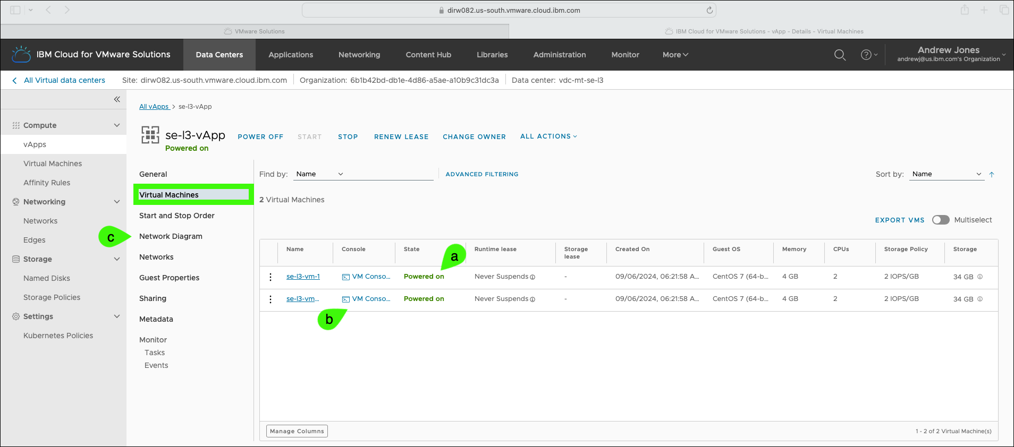Image resolution: width=1014 pixels, height=447 pixels.
Task: Collapse the sidebar with double-chevron icon
Action: click(x=117, y=99)
